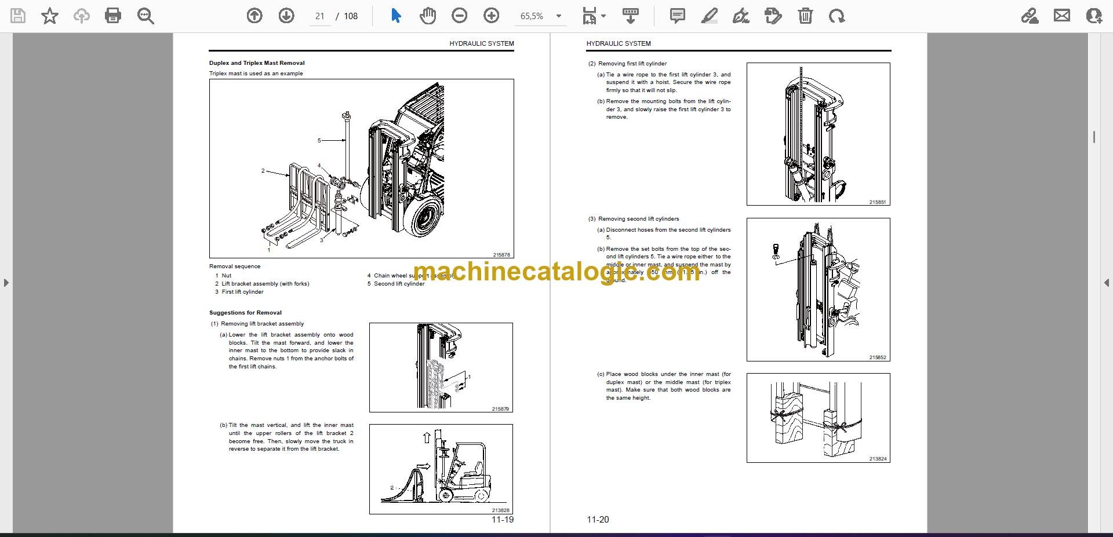
Task: Click the page number '11-20'
Action: click(x=598, y=520)
